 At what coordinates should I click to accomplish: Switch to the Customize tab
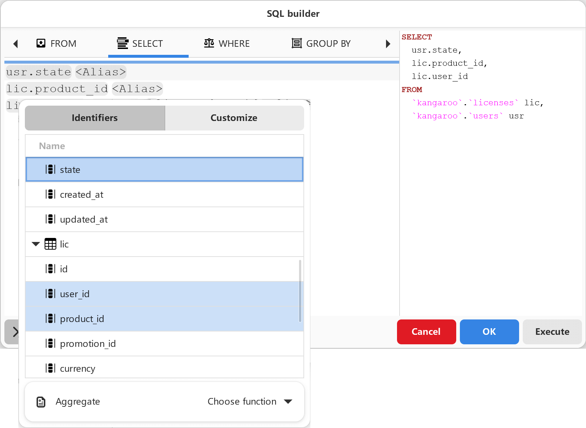click(234, 118)
